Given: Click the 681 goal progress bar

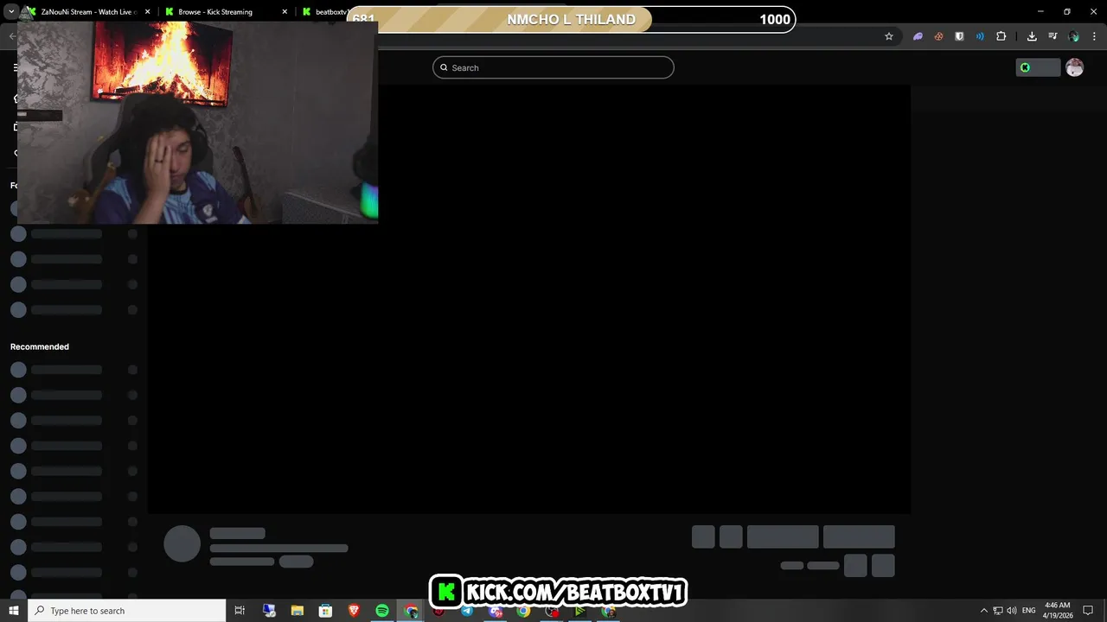Looking at the screenshot, I should coord(571,19).
